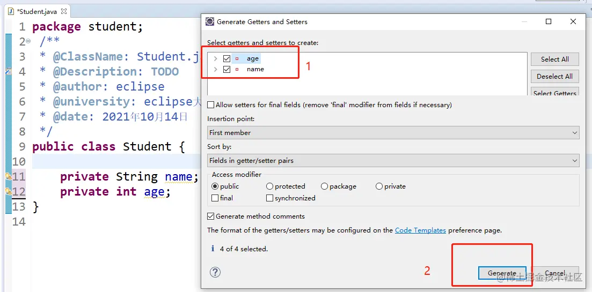Open the Code Templates link

tap(420, 230)
